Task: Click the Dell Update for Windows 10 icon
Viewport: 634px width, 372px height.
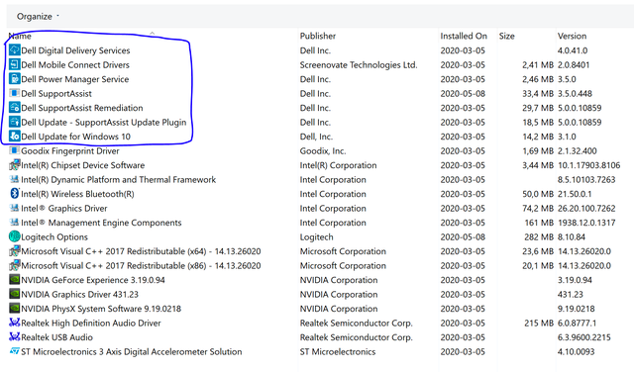Action: click(x=14, y=137)
